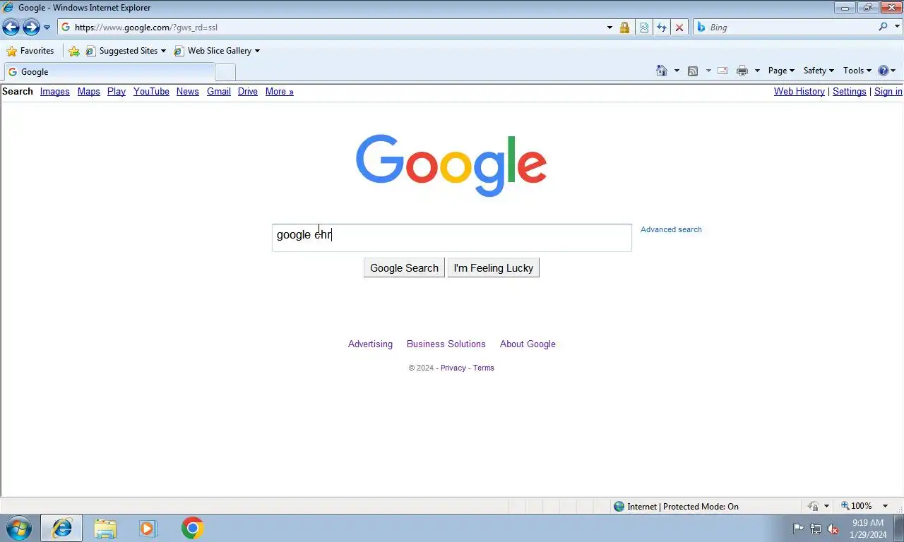Click the Action Center flag tray icon

[798, 529]
